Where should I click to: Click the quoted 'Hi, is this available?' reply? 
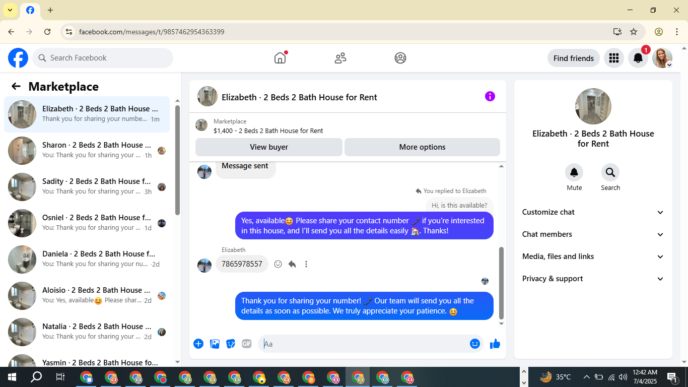point(459,205)
